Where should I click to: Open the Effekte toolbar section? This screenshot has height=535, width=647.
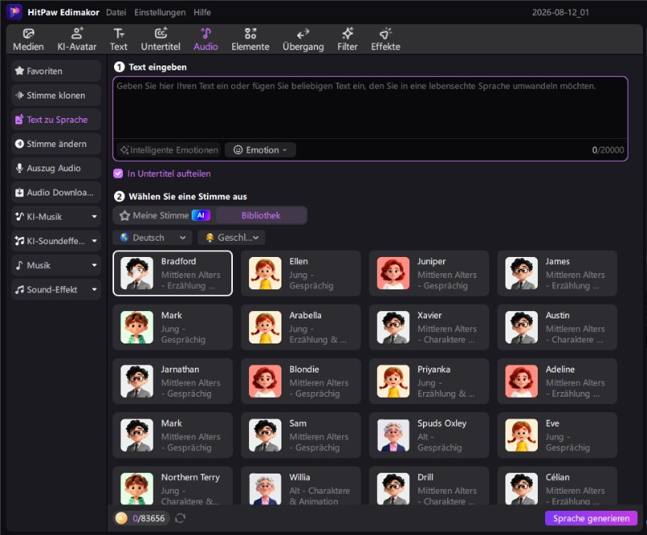[x=386, y=40]
